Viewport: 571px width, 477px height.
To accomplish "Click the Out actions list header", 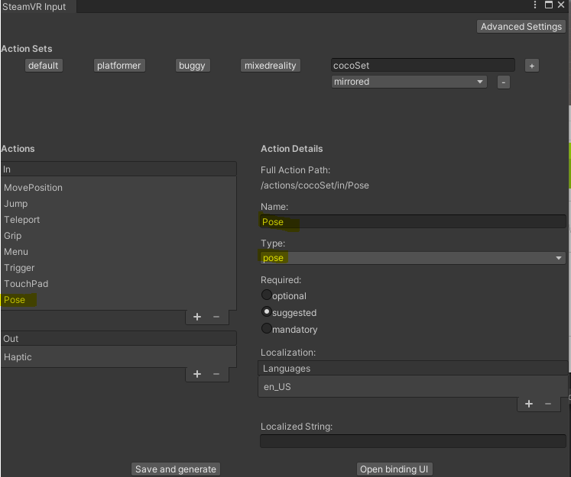I will coord(118,339).
